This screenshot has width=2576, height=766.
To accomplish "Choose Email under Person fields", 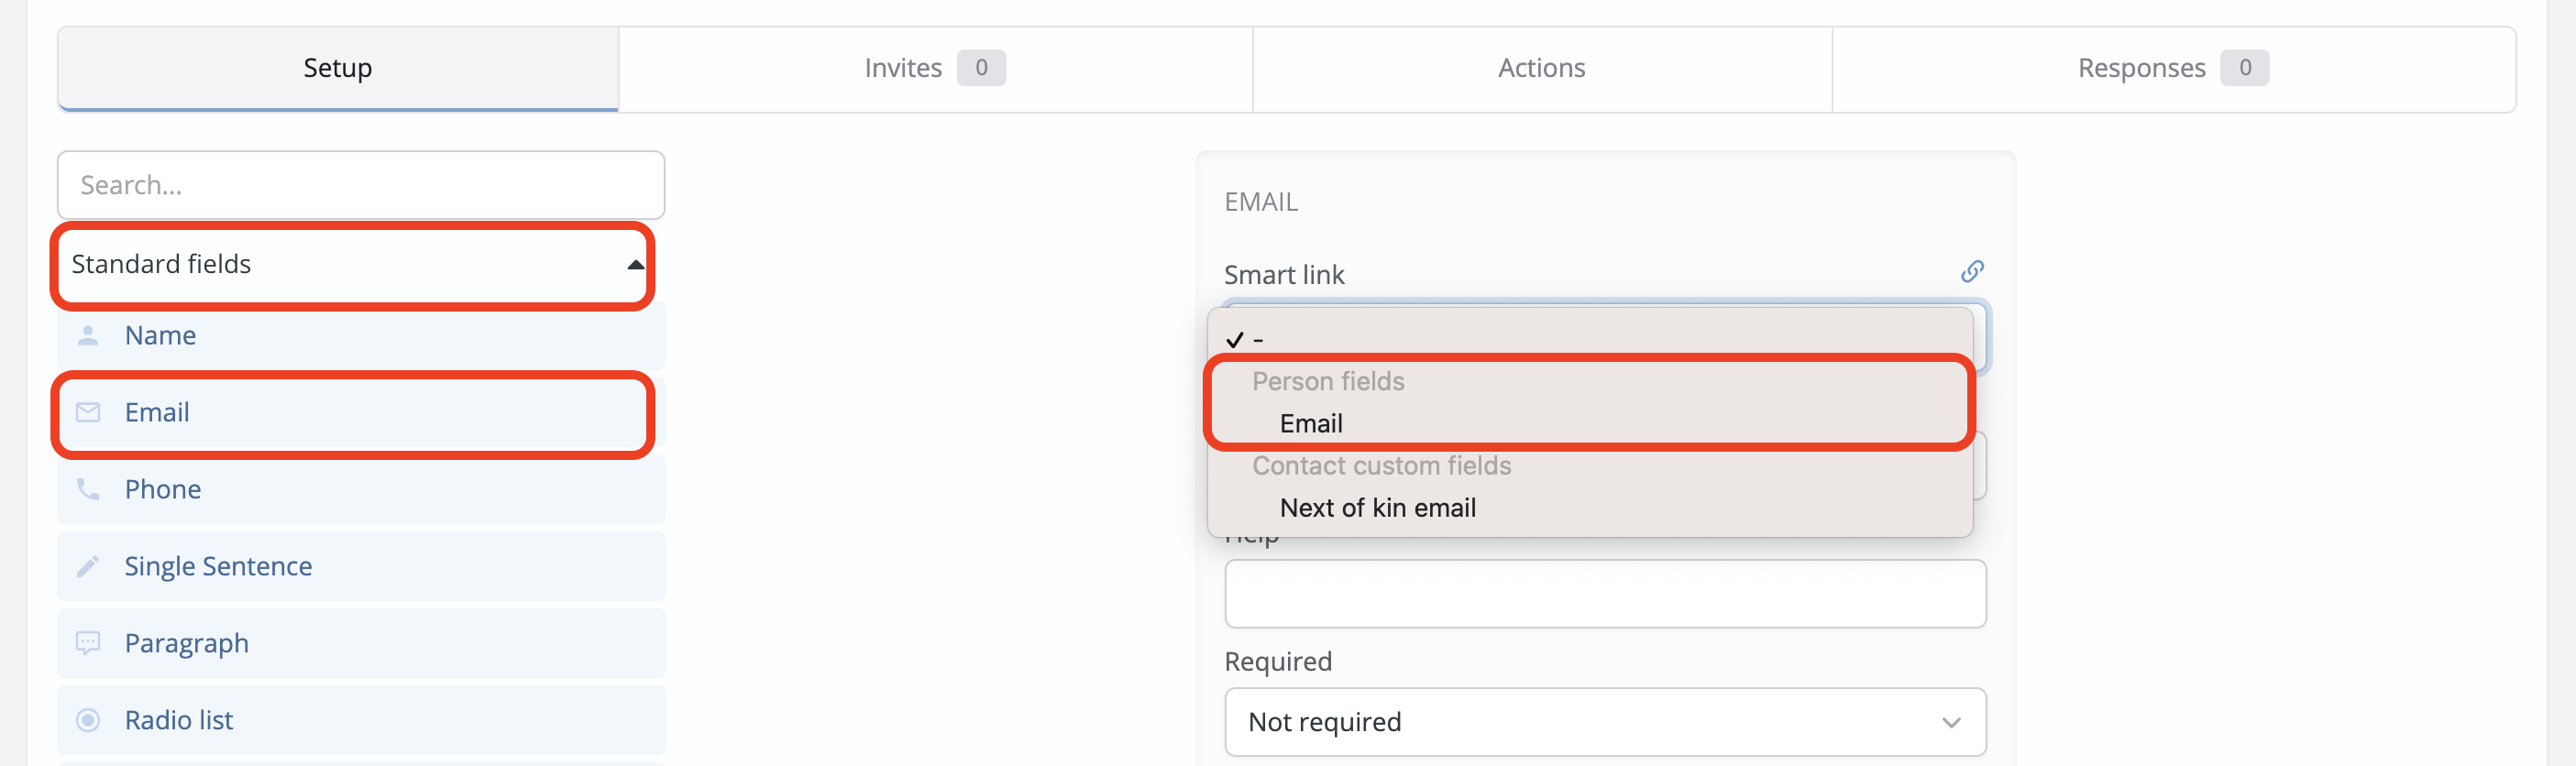I will tap(1311, 423).
